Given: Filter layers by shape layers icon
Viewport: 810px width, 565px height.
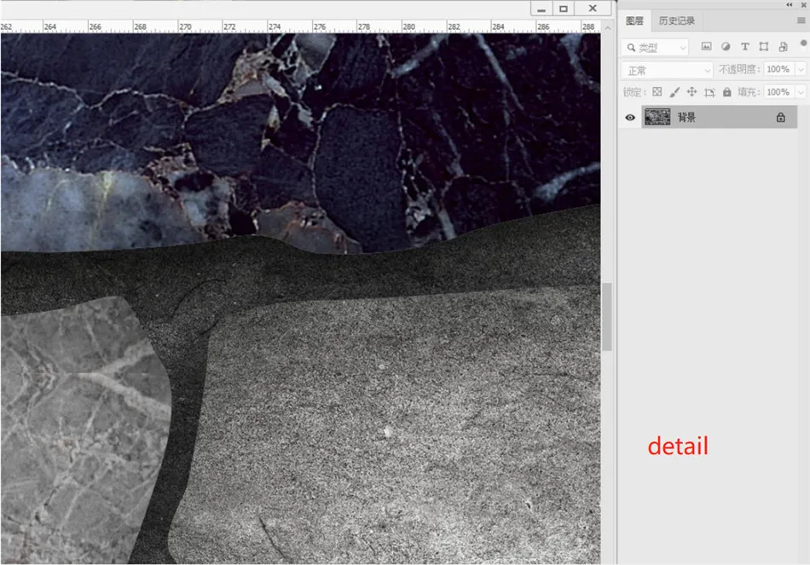Looking at the screenshot, I should (763, 47).
